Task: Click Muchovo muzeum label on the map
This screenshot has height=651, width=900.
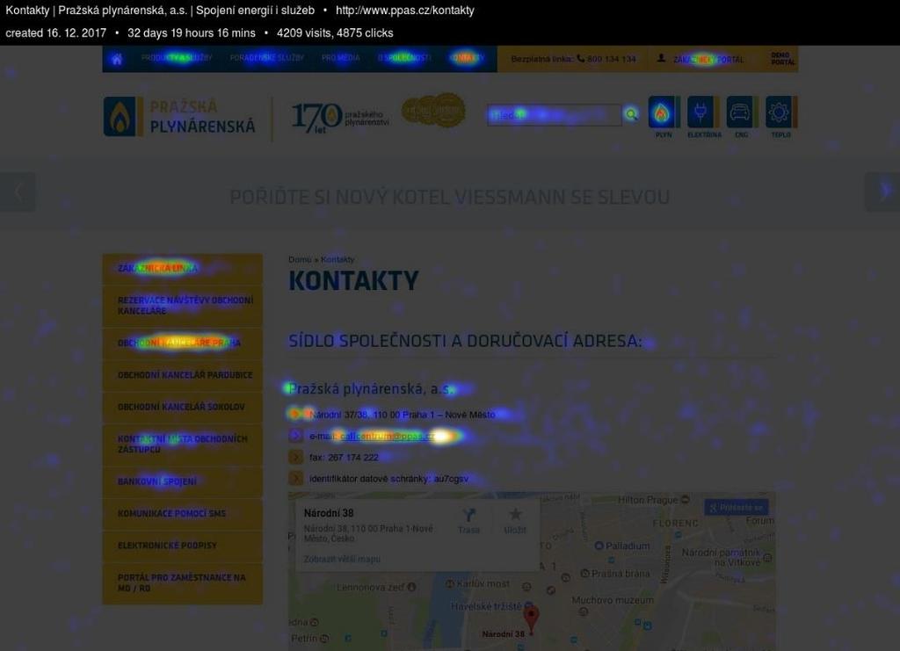Action: click(613, 600)
